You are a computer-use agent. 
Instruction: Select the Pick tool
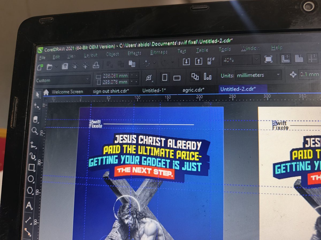coord(37,94)
